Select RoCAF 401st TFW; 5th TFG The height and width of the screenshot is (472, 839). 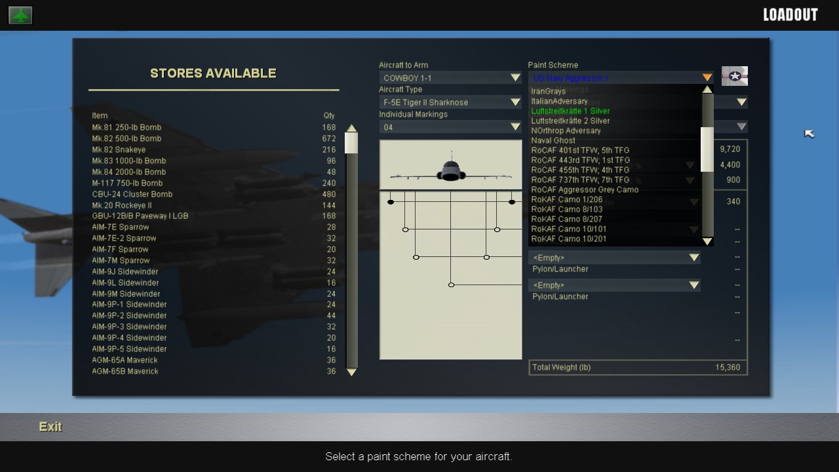point(580,150)
